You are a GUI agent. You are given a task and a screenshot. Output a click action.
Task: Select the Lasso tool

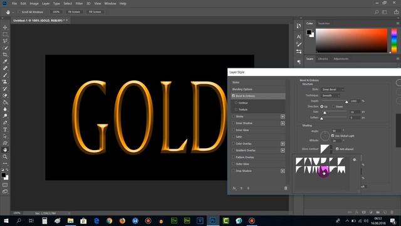[x=5, y=41]
